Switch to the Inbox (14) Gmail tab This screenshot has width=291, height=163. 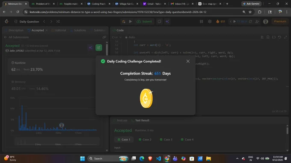pos(182,4)
